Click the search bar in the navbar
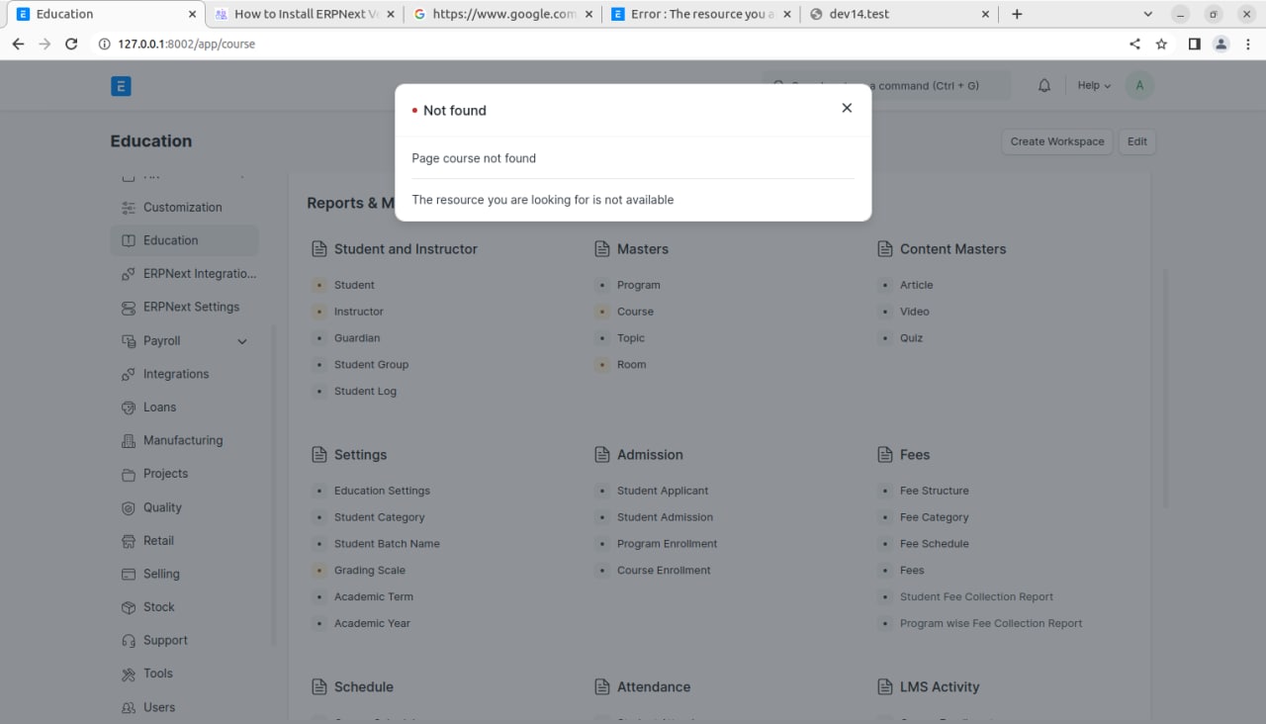The width and height of the screenshot is (1266, 724). point(886,86)
